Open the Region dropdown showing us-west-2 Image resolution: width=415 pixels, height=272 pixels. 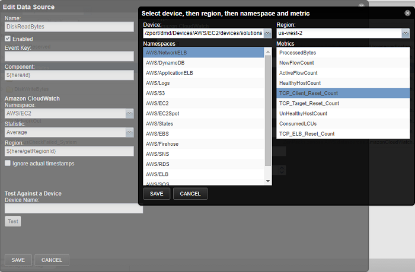click(x=405, y=33)
